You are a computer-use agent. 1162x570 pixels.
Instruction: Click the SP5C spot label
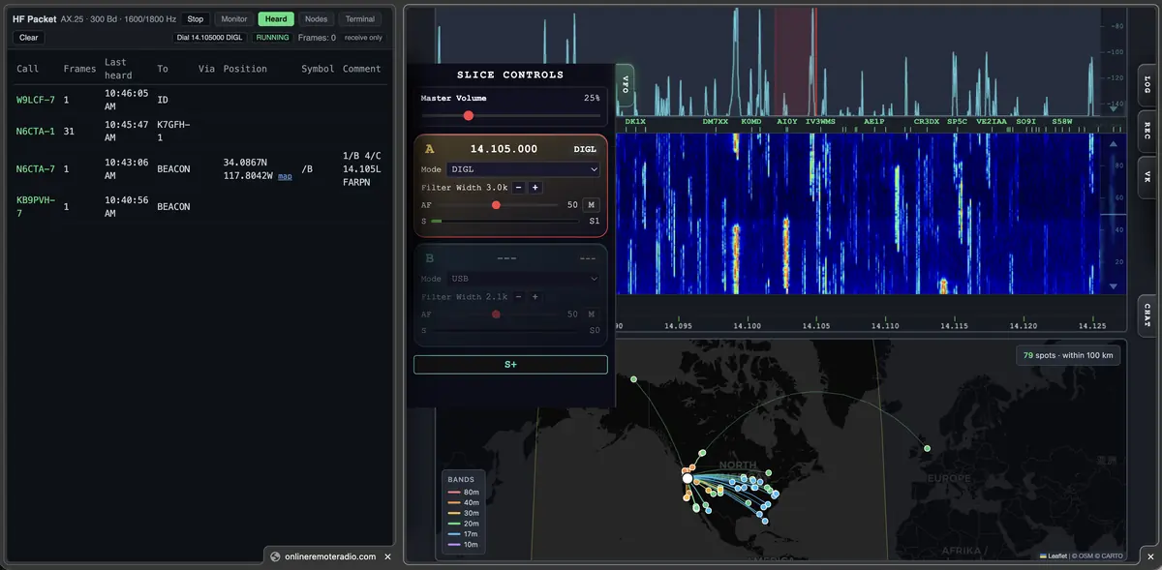[958, 122]
